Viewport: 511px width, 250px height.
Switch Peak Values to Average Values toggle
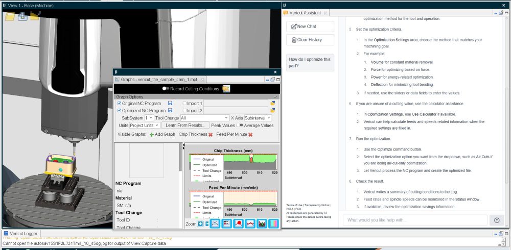click(240, 126)
